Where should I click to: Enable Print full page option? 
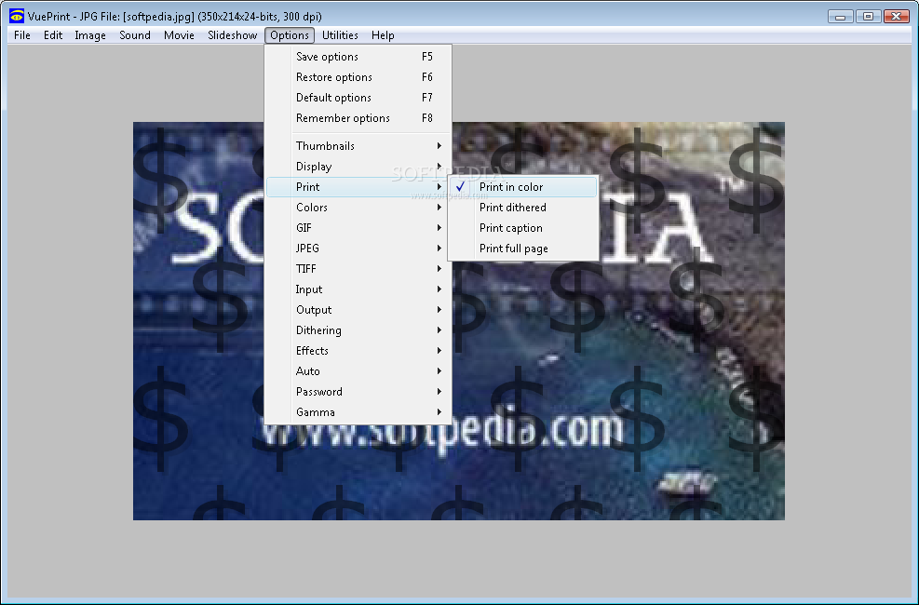click(523, 249)
